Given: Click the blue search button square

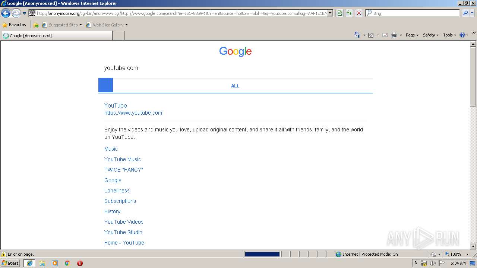Looking at the screenshot, I should coord(105,85).
